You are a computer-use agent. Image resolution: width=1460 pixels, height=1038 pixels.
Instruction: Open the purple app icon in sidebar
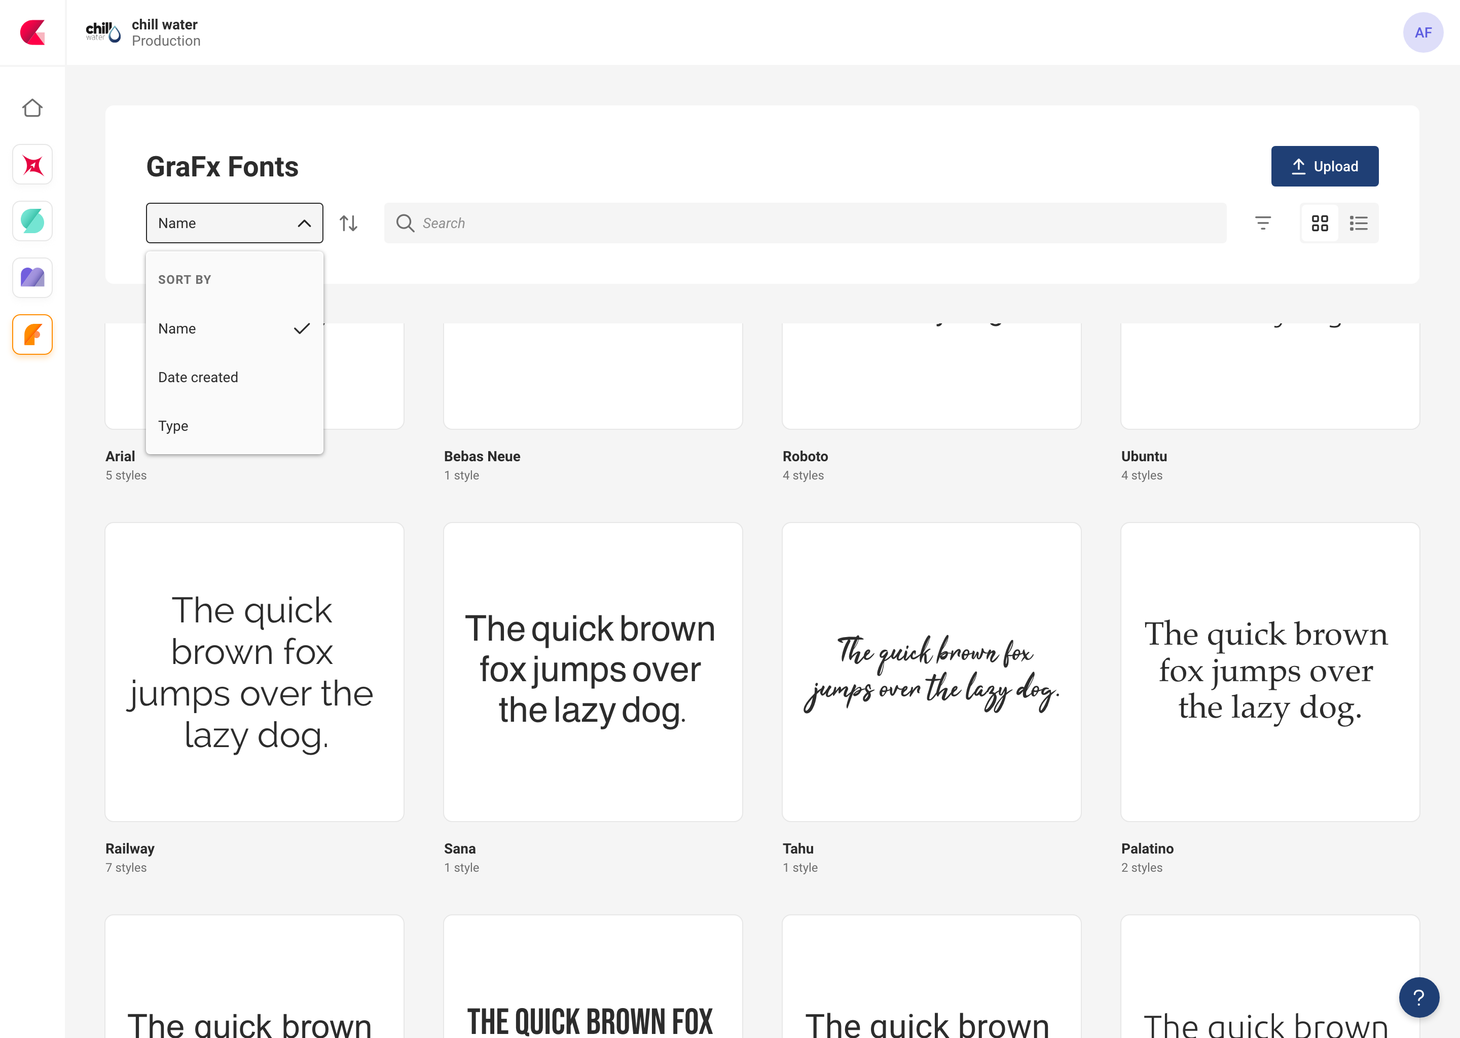(x=32, y=278)
